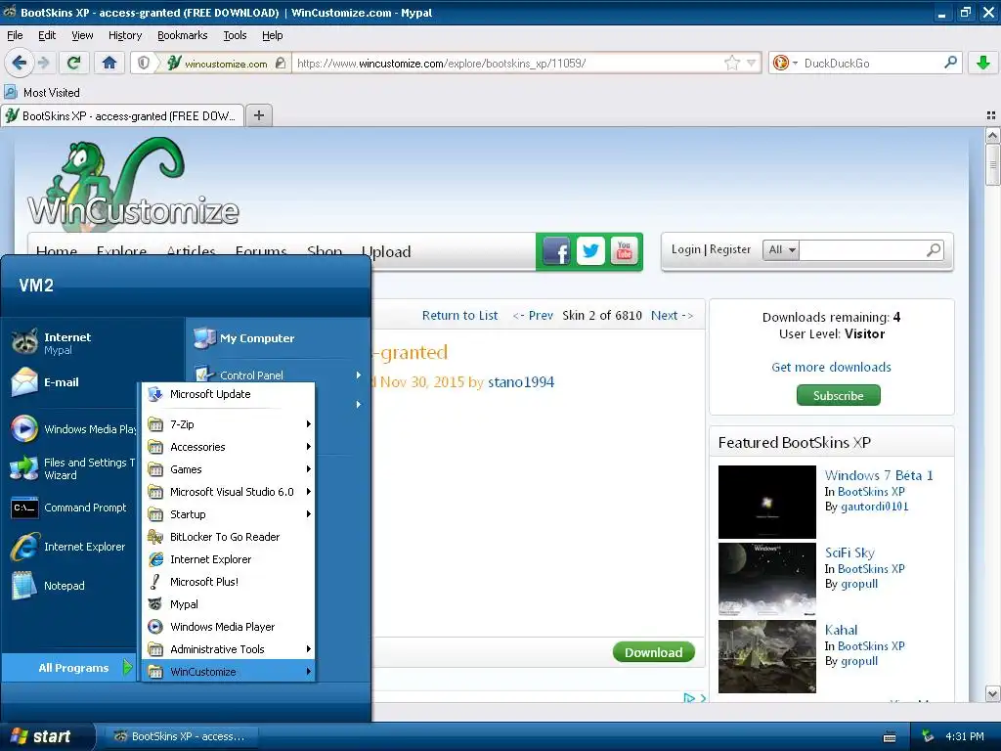Click the on-screen keyboard tray icon

click(890, 737)
